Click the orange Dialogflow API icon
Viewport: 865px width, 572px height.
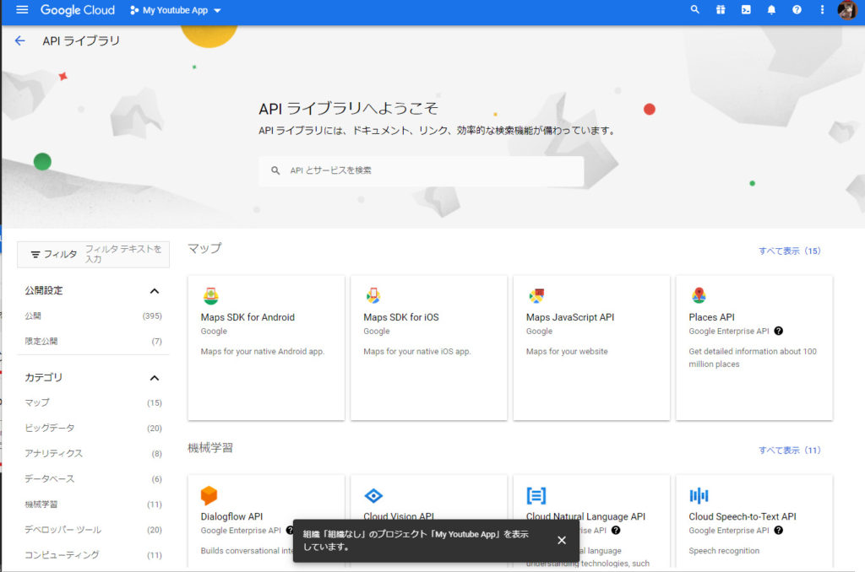[209, 495]
